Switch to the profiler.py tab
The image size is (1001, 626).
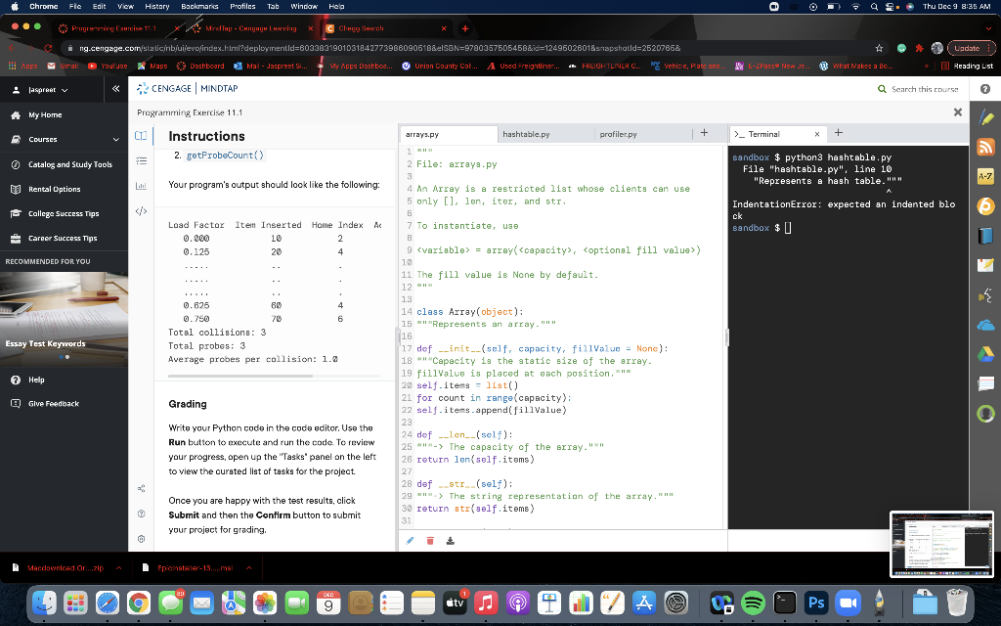(x=618, y=134)
